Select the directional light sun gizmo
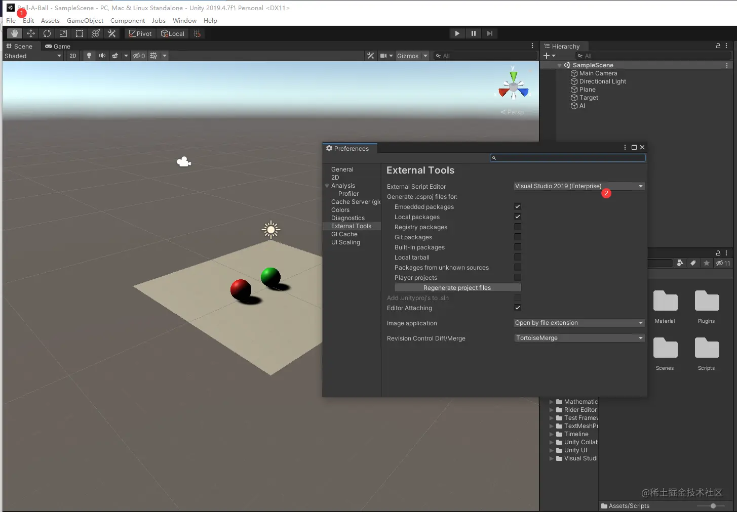The height and width of the screenshot is (512, 737). pyautogui.click(x=271, y=230)
